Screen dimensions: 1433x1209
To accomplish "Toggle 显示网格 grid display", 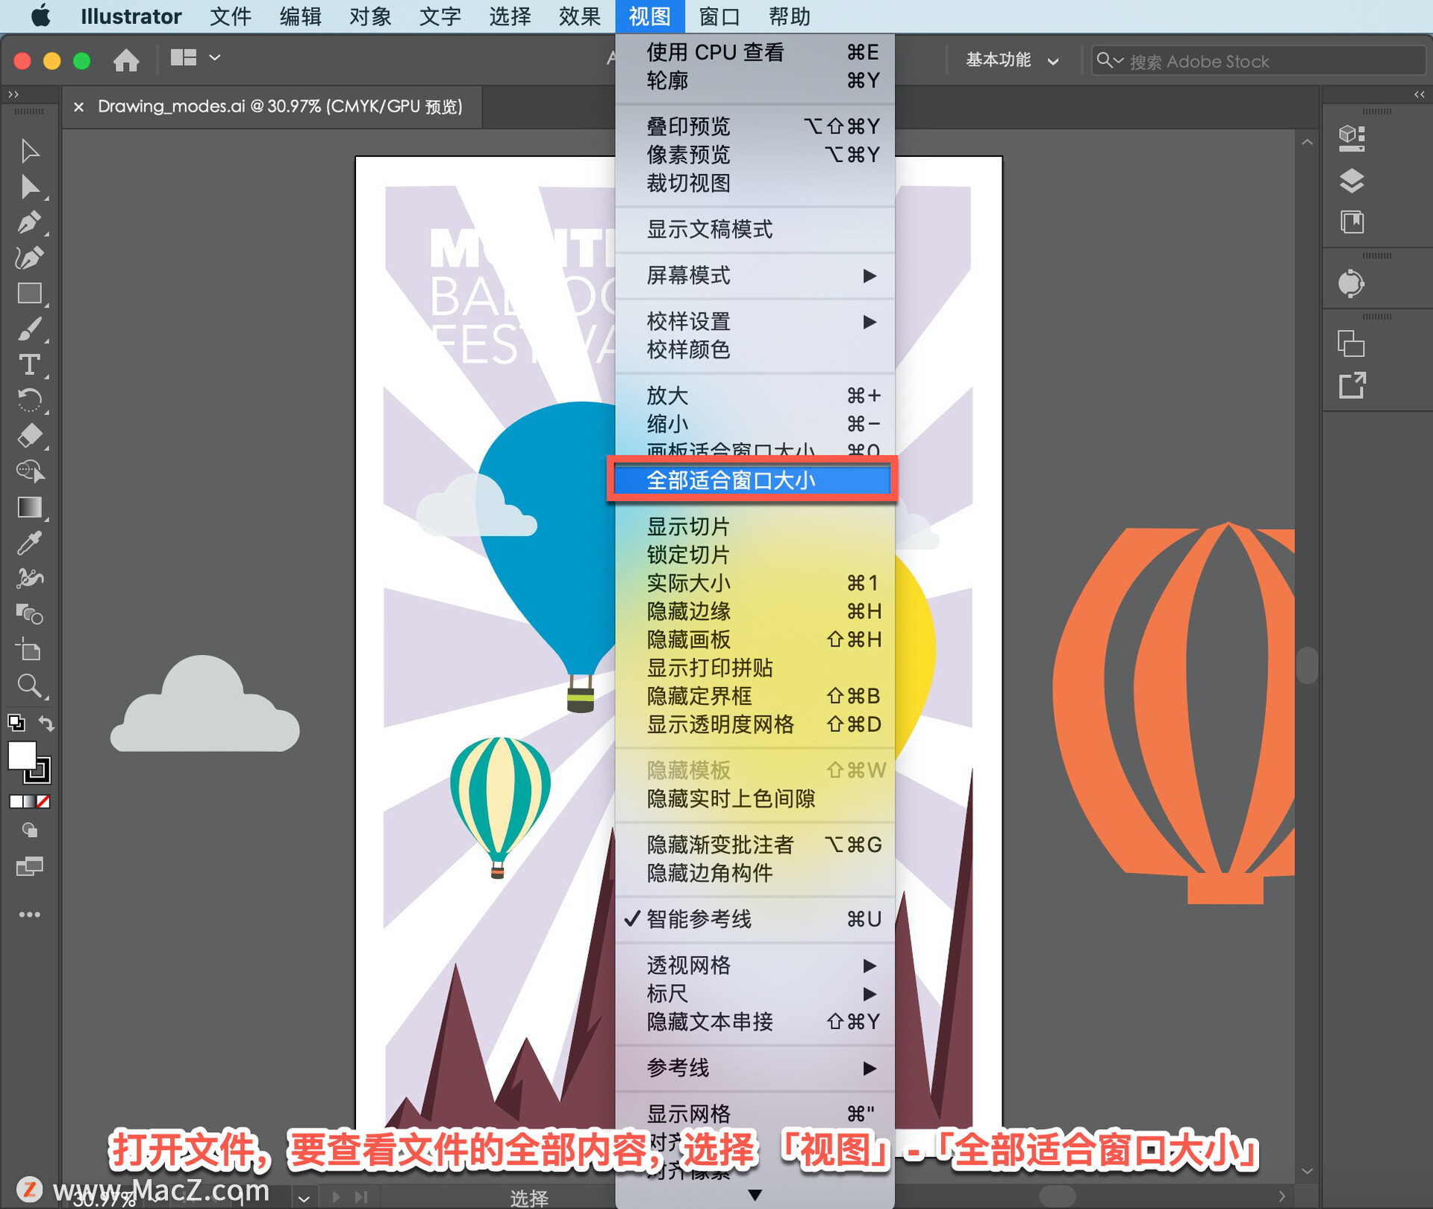I will pos(755,1113).
